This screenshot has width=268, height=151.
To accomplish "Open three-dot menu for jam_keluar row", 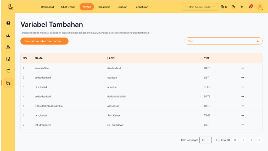I will [243, 115].
